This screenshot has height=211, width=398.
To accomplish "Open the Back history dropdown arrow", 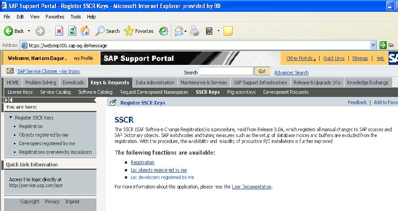I will point(29,31).
